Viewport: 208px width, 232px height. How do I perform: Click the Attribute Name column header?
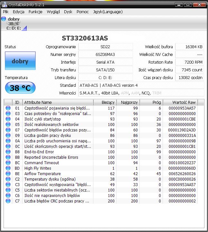(58, 103)
